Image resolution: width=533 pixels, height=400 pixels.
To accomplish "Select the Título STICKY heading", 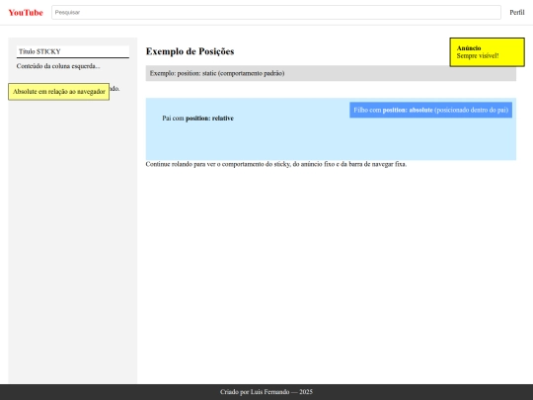I will (73, 51).
